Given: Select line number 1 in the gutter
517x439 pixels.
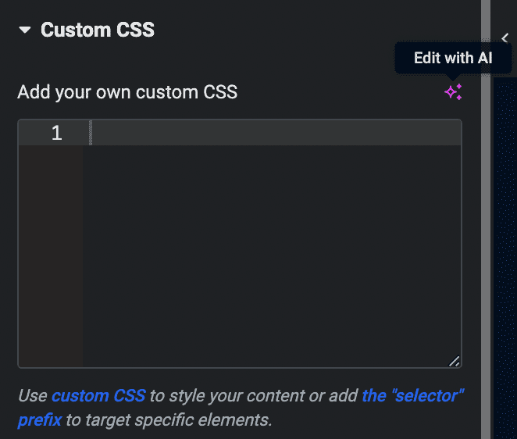Looking at the screenshot, I should 56,133.
